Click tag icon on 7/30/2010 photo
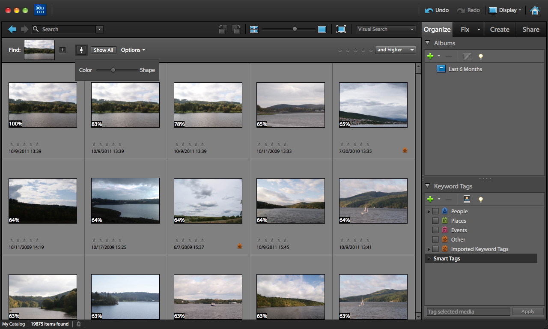The height and width of the screenshot is (329, 548). (x=405, y=150)
